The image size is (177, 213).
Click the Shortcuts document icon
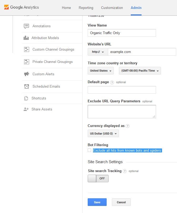pos(26,98)
